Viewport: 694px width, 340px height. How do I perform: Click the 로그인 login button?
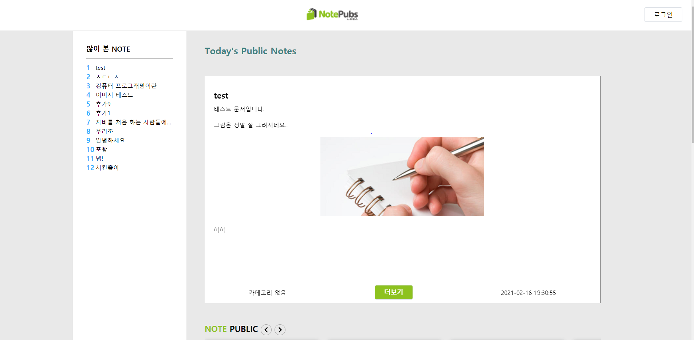coord(663,15)
